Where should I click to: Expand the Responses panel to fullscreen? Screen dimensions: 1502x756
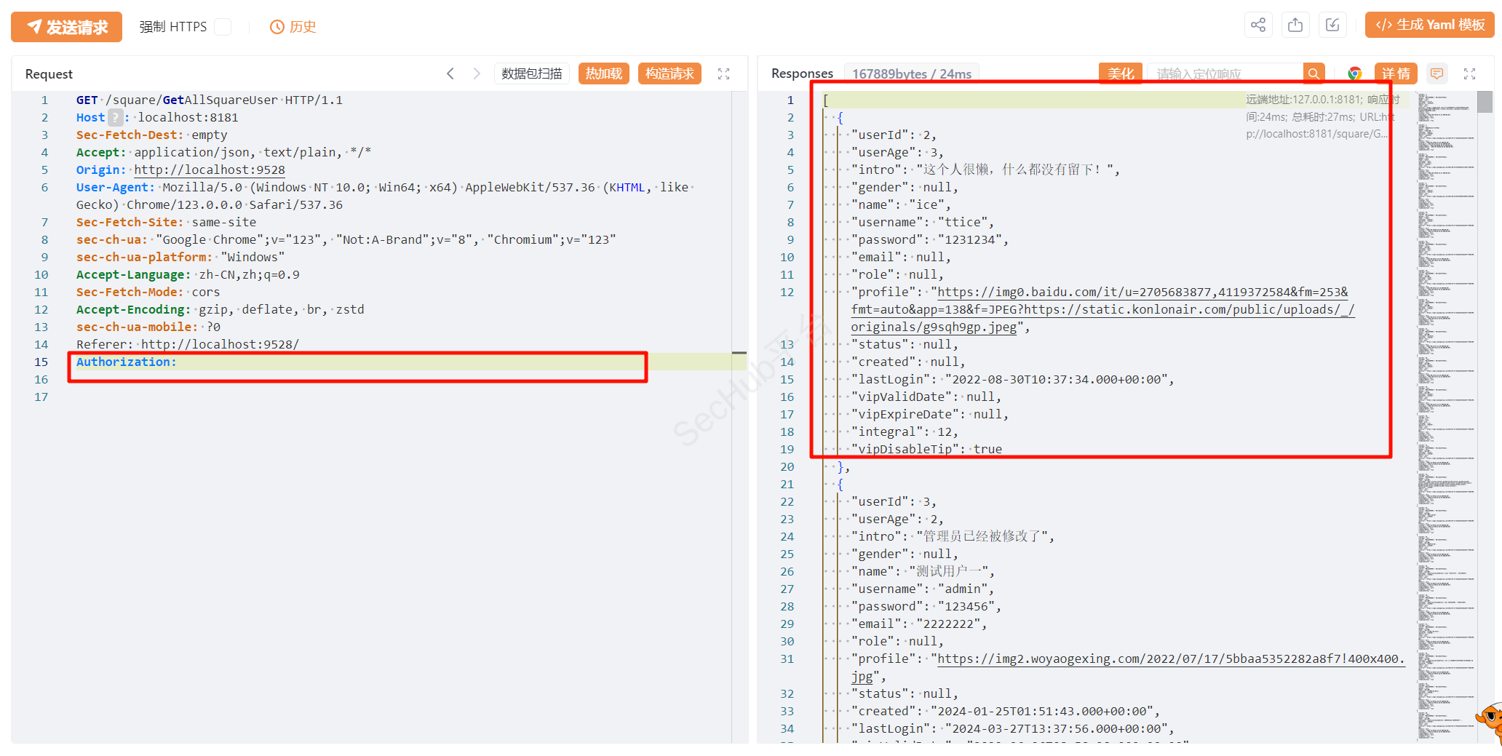[x=1469, y=73]
